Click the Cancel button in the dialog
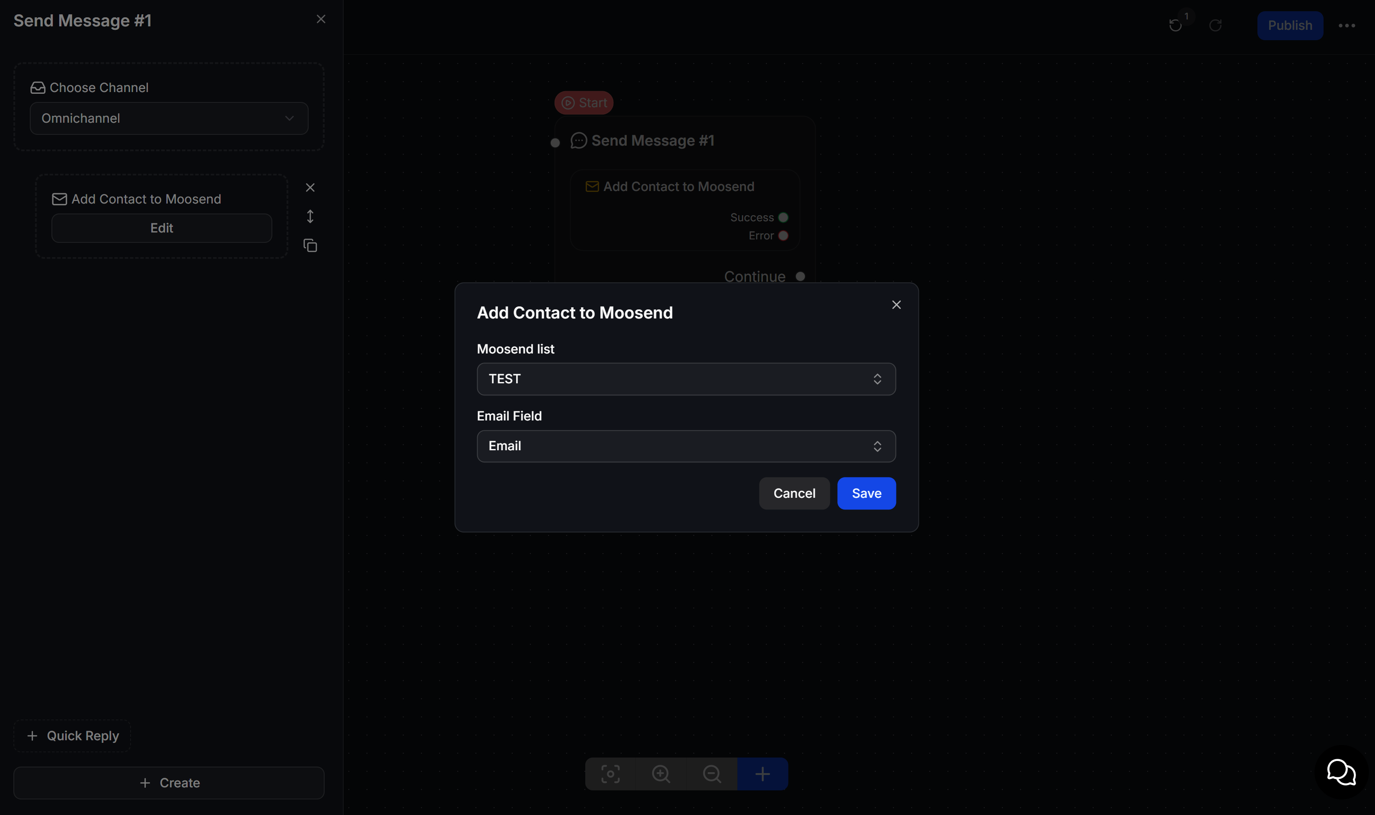 tap(794, 493)
